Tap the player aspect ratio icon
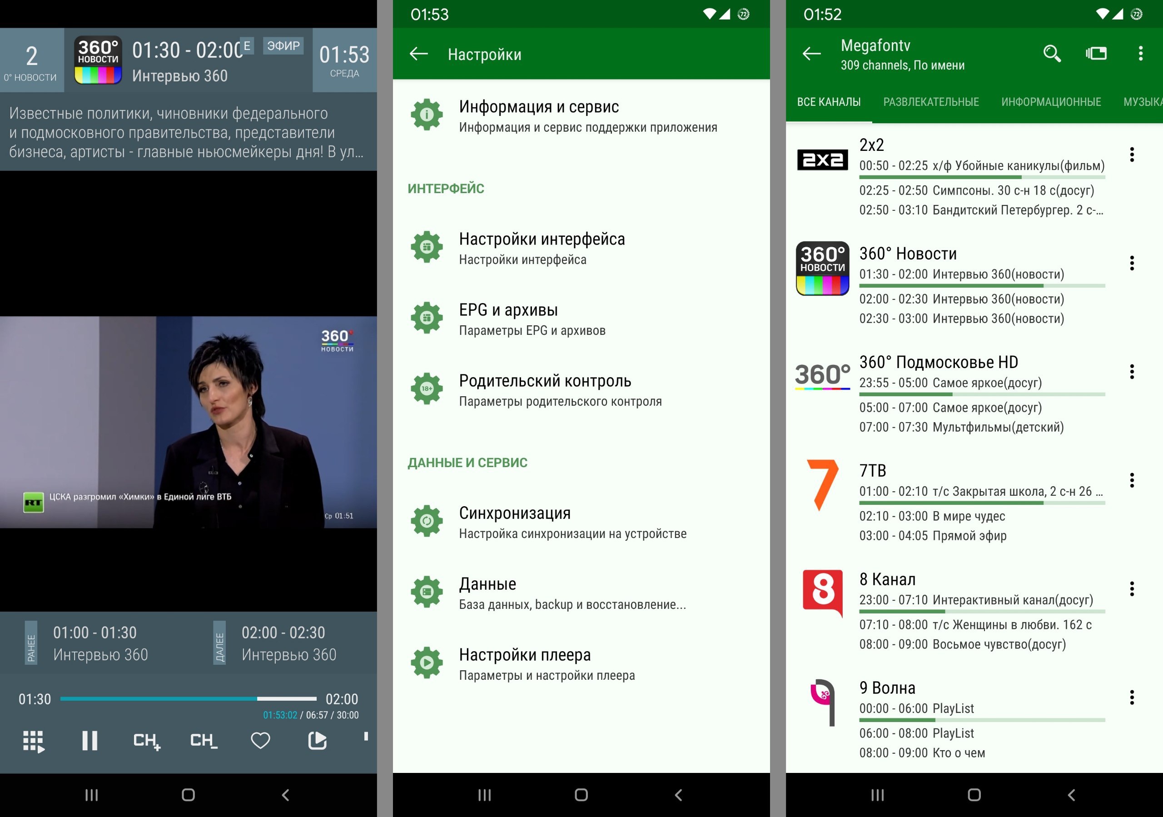 [318, 741]
